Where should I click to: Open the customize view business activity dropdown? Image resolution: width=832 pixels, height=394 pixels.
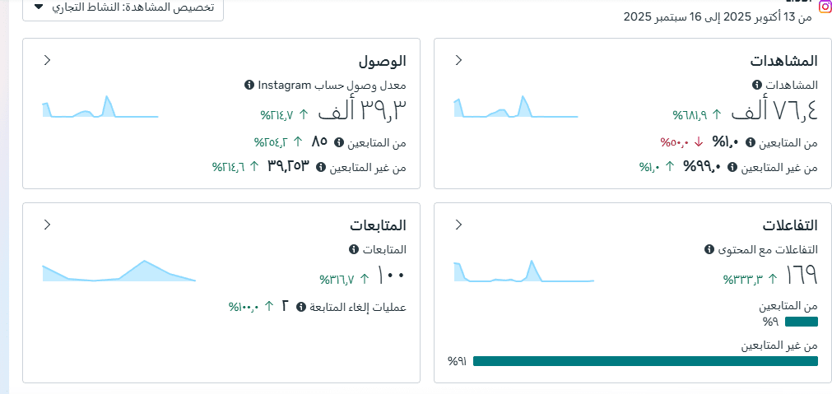pos(125,7)
